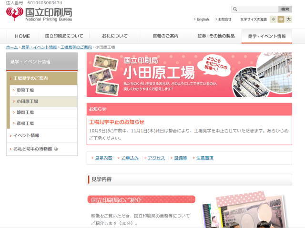Open イベント情報 in the sidebar
The image size is (305, 228).
tap(42, 135)
